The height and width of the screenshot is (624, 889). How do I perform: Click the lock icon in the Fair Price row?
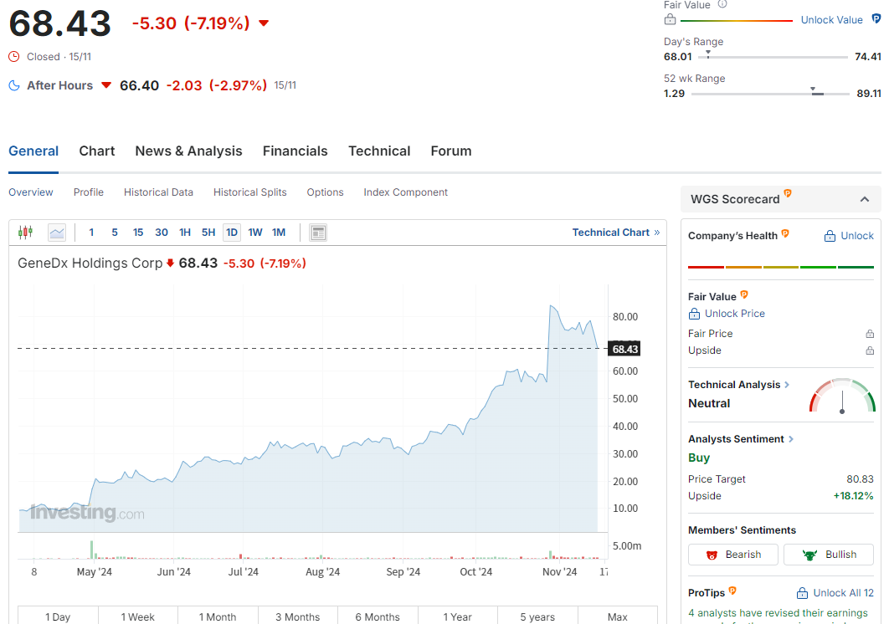point(870,334)
